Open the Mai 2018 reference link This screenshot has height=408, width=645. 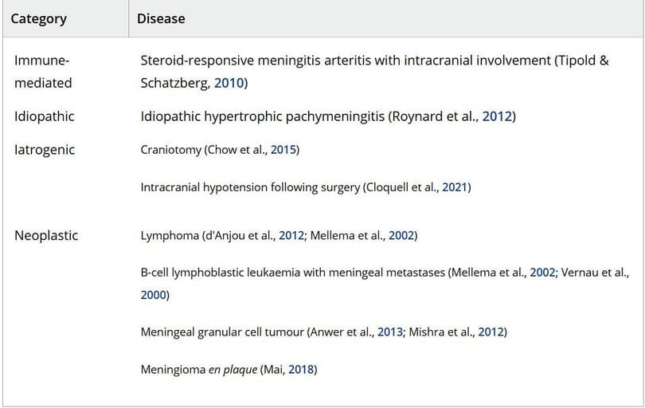click(x=301, y=369)
